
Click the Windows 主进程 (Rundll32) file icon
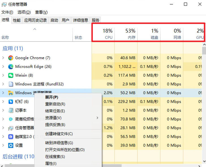pos(11,84)
